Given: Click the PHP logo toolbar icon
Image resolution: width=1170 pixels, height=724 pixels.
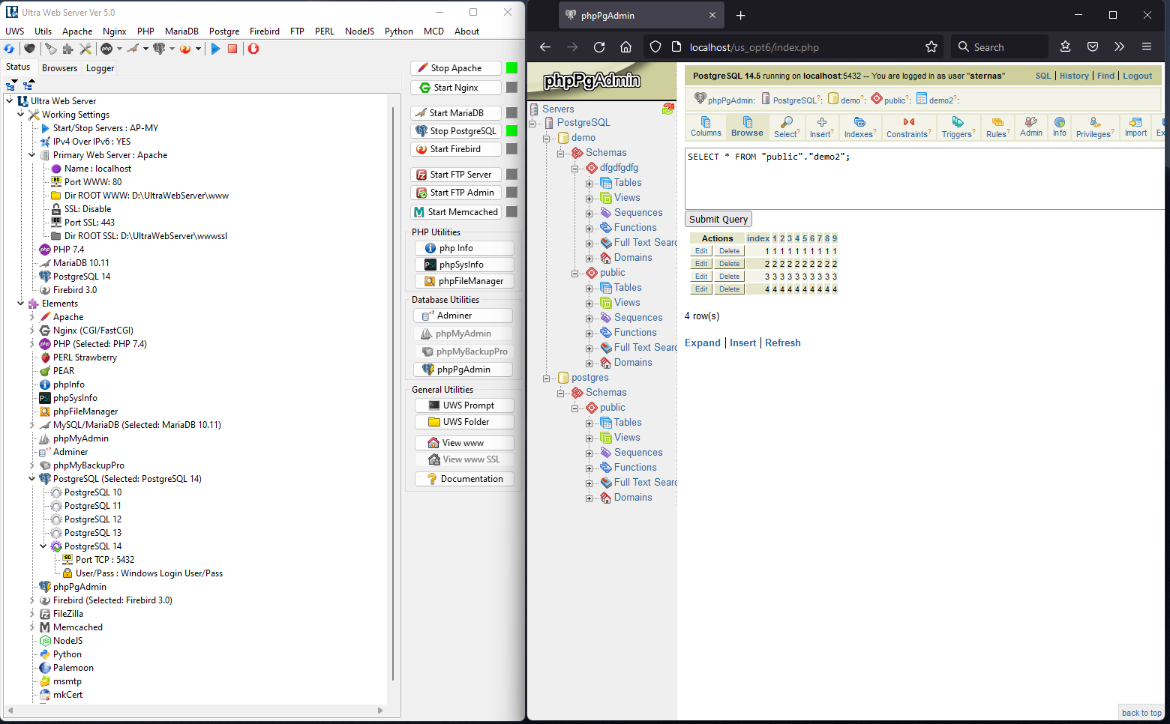Looking at the screenshot, I should click(x=106, y=49).
